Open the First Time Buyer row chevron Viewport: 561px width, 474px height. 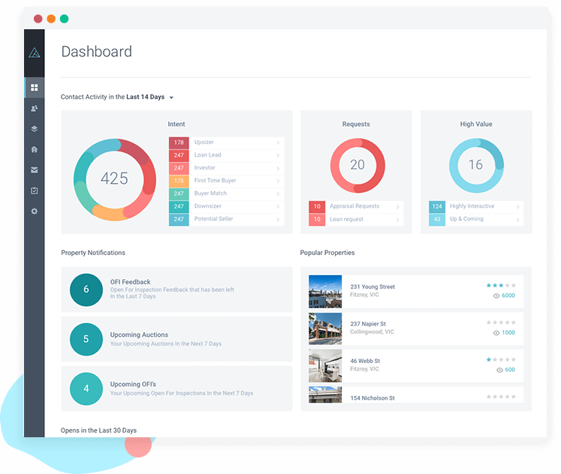tap(278, 181)
